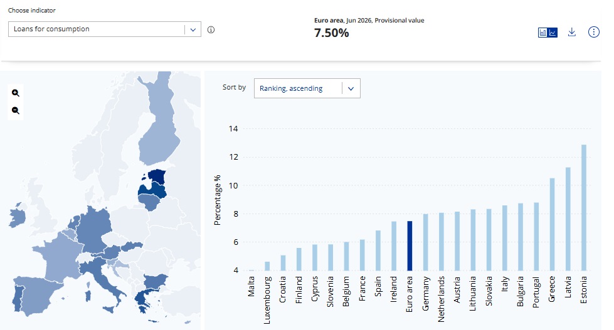This screenshot has width=614, height=330.
Task: Expand the Loans for consumption dropdown arrow
Action: [x=193, y=29]
